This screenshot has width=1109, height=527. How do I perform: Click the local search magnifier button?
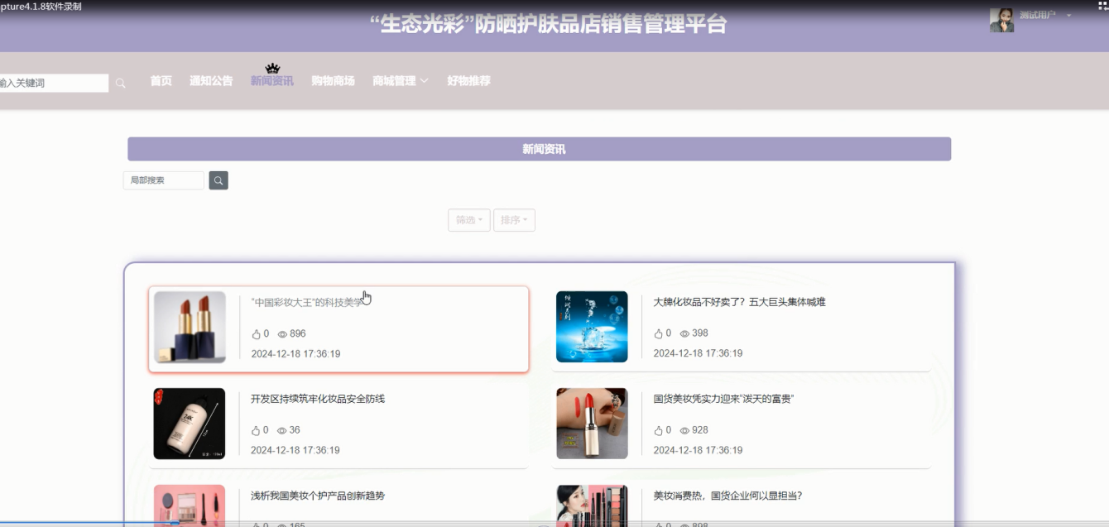[x=218, y=180]
